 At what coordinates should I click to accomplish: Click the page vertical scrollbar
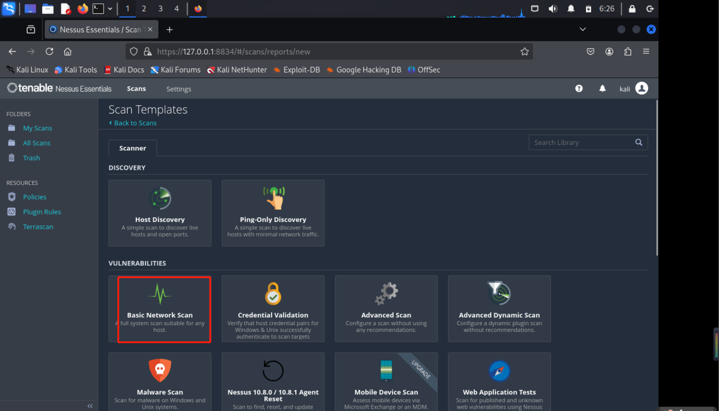(x=657, y=178)
